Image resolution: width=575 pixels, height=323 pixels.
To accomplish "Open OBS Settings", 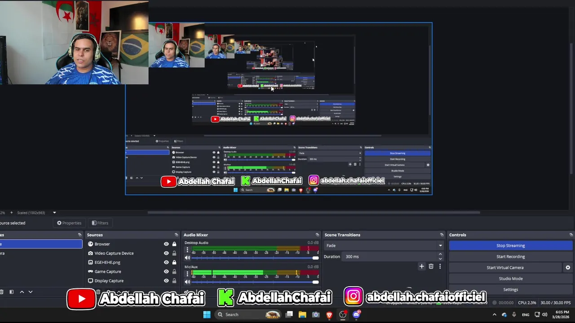I will point(511,289).
